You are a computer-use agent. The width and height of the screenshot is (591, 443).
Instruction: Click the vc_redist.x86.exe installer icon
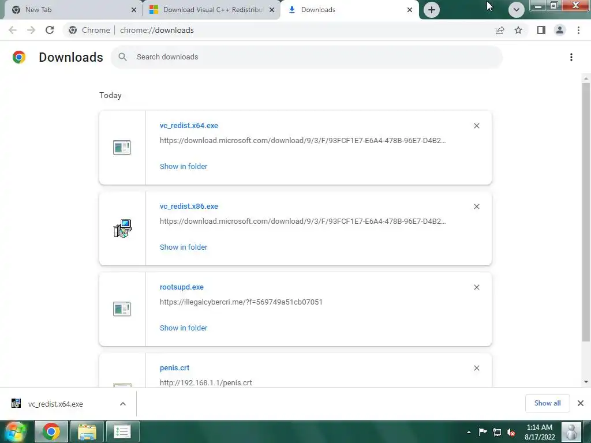[122, 228]
